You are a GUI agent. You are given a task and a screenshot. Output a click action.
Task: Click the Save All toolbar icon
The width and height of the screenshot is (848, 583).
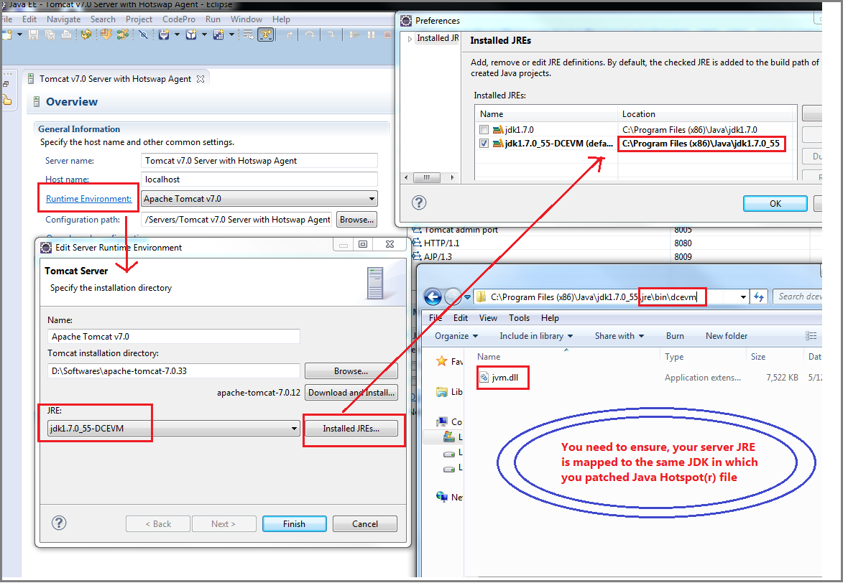(50, 34)
